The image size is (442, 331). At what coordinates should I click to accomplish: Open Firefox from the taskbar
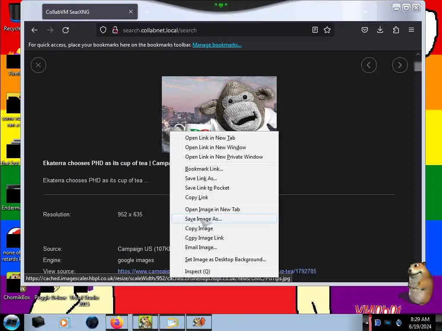click(117, 322)
